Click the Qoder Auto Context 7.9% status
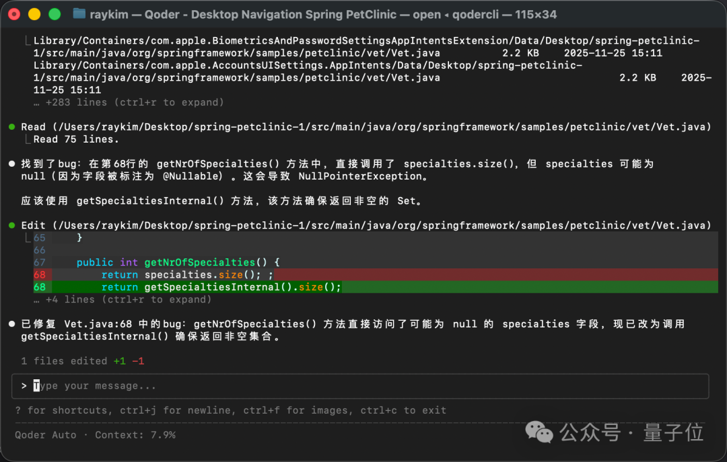 (x=95, y=435)
